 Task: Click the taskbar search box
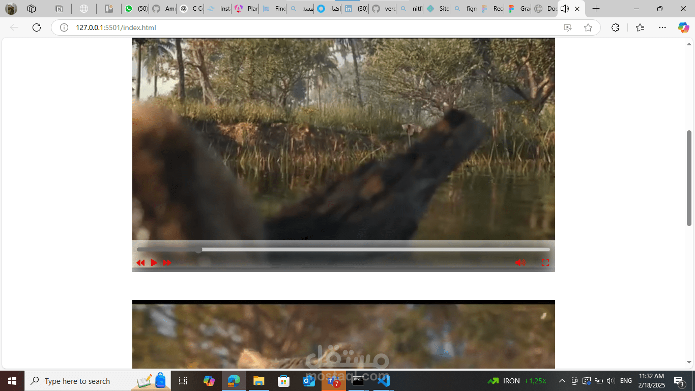tap(98, 381)
